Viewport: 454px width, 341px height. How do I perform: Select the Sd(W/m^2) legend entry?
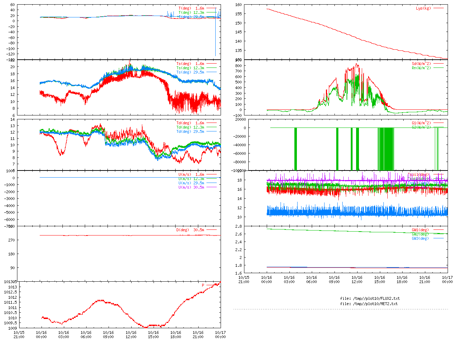click(421, 64)
